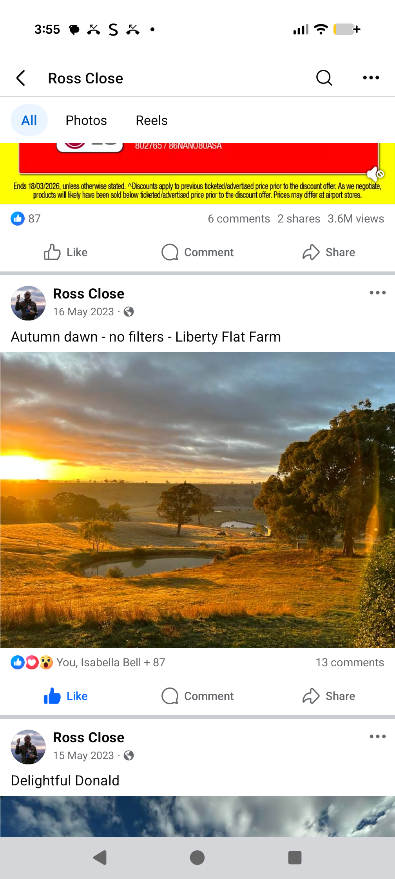Comment on the ad post
Image resolution: width=395 pixels, height=879 pixels.
[197, 252]
